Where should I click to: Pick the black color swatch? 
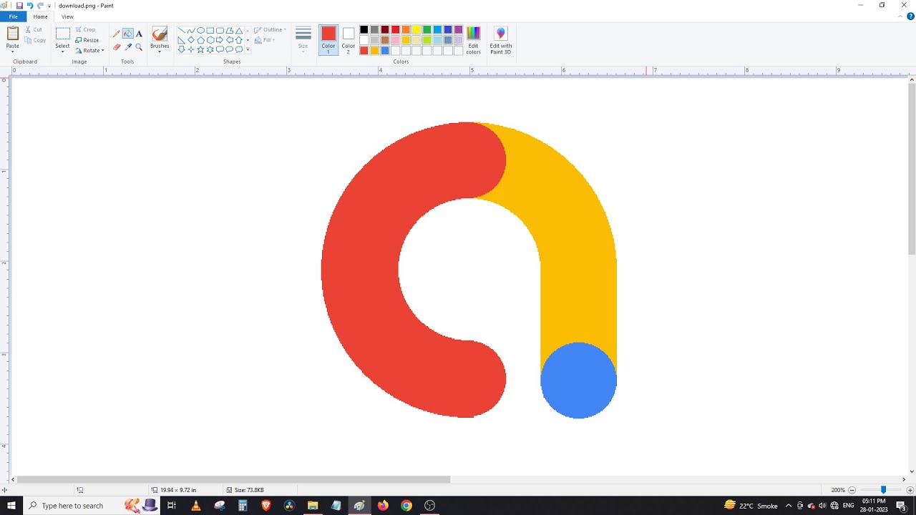click(x=364, y=29)
